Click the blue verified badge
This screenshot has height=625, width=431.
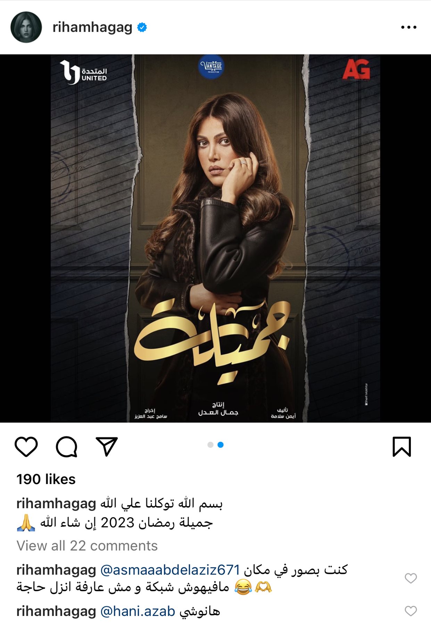coord(142,27)
